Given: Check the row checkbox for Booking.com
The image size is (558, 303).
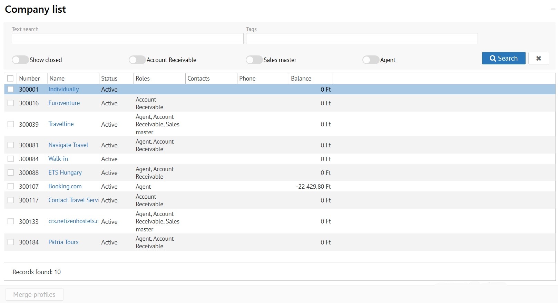Looking at the screenshot, I should click(11, 186).
